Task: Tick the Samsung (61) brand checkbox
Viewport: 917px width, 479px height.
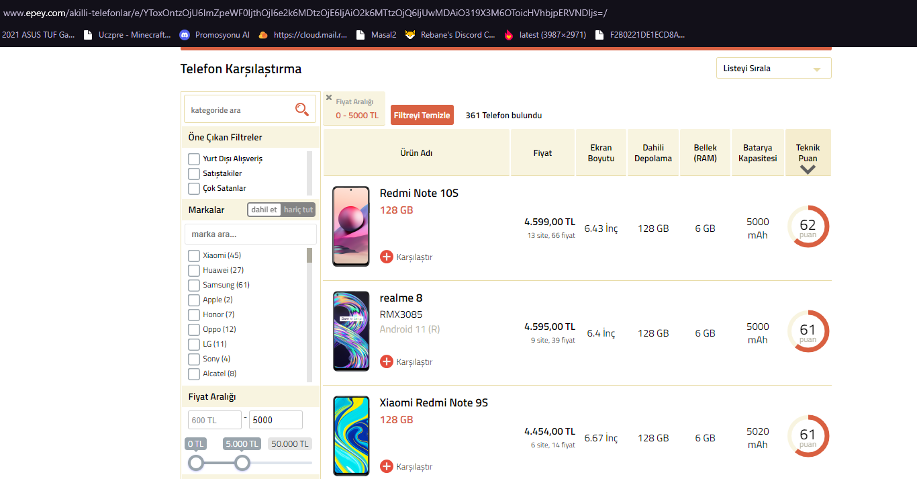Action: [x=194, y=286]
